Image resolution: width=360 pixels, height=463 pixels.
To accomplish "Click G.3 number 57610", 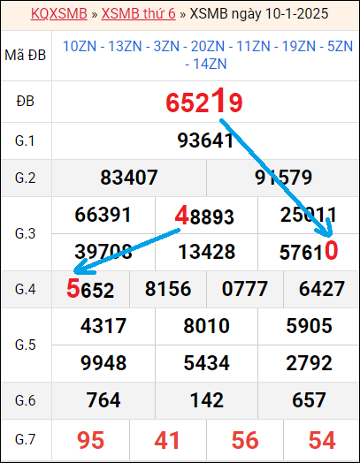I will [x=309, y=251].
